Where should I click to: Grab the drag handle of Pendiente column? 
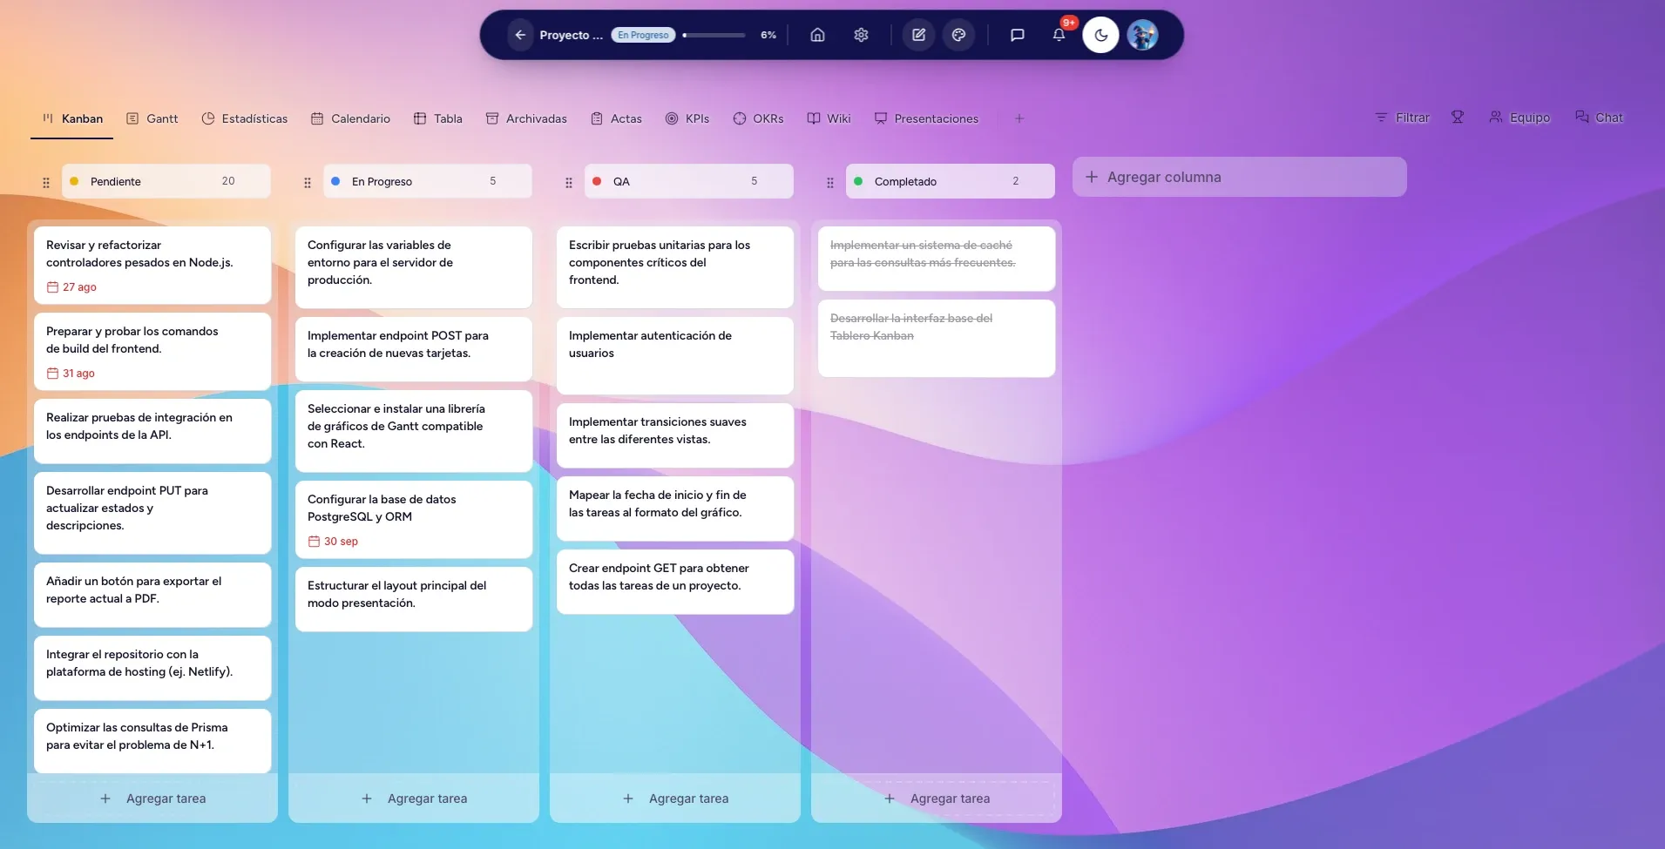point(46,183)
